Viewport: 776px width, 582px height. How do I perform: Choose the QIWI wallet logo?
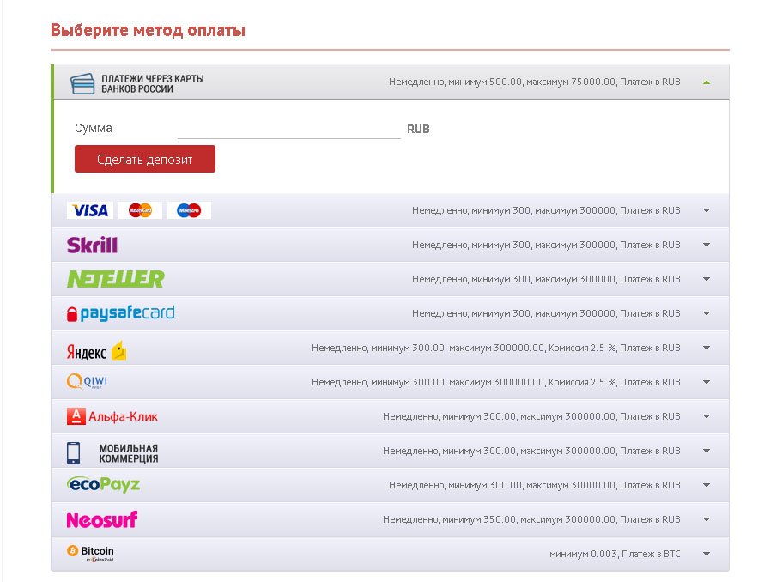87,382
